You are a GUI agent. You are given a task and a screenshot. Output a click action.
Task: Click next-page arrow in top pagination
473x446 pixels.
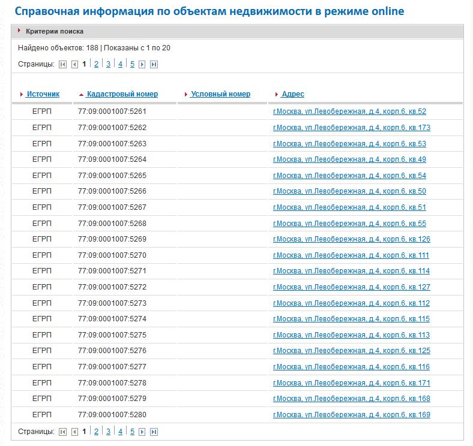pyautogui.click(x=142, y=65)
